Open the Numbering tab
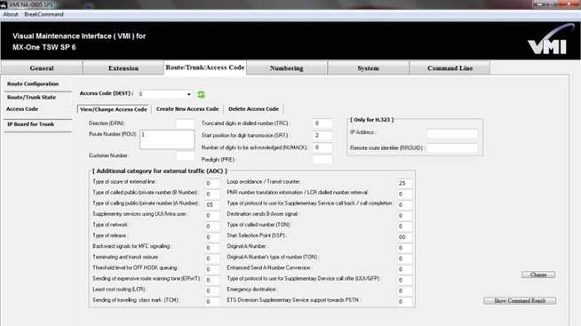 click(x=286, y=68)
